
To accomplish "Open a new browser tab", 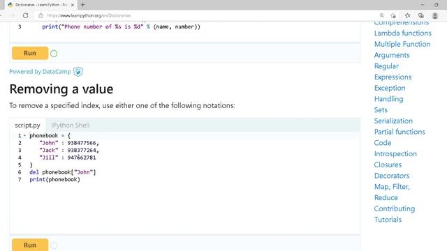I will [x=83, y=5].
